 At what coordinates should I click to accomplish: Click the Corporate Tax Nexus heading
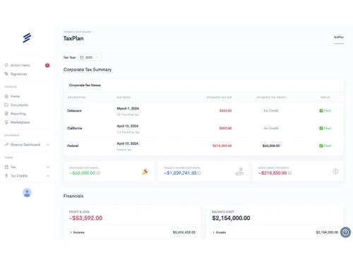coord(85,86)
